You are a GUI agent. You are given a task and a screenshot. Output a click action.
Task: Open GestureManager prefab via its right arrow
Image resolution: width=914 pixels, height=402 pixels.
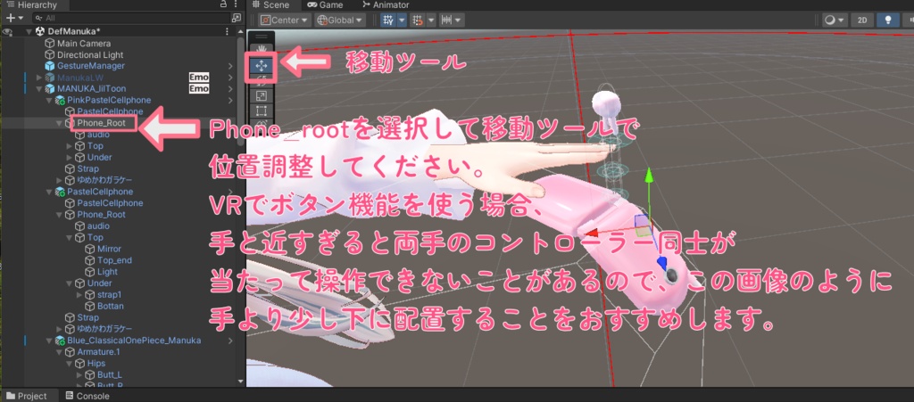click(x=231, y=66)
